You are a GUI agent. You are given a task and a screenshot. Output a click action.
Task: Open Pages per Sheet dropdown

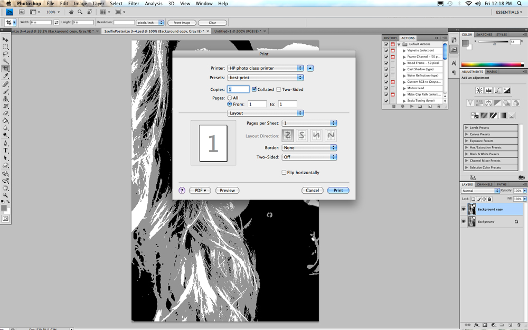[x=309, y=123]
